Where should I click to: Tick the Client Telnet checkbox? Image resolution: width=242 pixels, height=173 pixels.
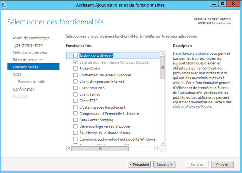click(75, 95)
